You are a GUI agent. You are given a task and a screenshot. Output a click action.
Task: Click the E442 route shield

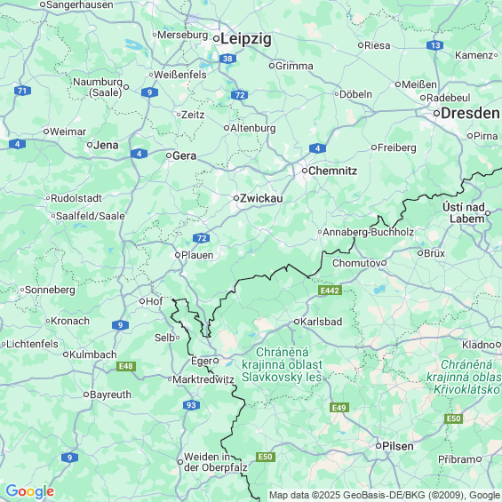[331, 291]
